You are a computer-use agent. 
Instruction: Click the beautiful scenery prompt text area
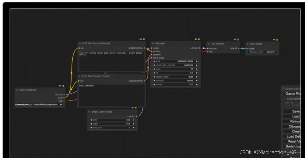tap(111, 61)
